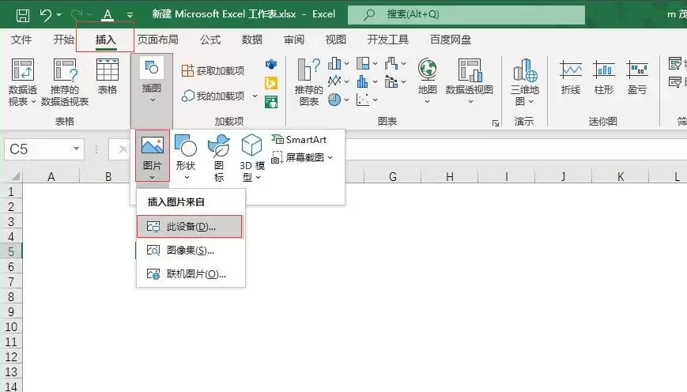The image size is (687, 392).
Task: Open the 形状 shapes gallery
Action: [x=186, y=156]
